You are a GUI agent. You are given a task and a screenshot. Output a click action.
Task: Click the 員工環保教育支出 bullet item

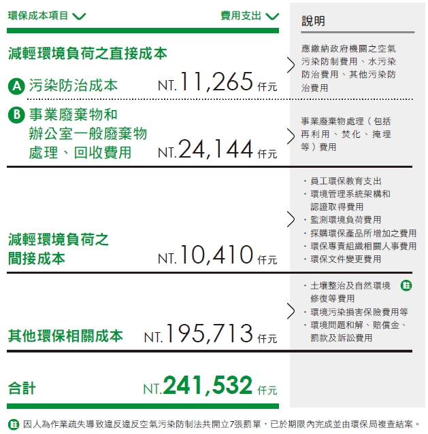pyautogui.click(x=346, y=181)
